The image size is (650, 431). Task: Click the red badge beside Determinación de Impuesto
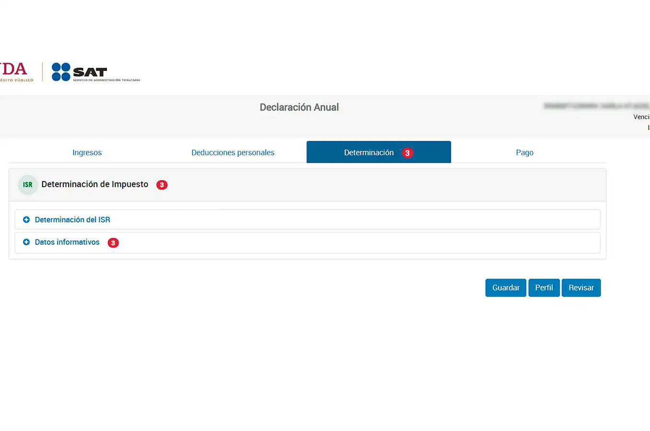162,185
